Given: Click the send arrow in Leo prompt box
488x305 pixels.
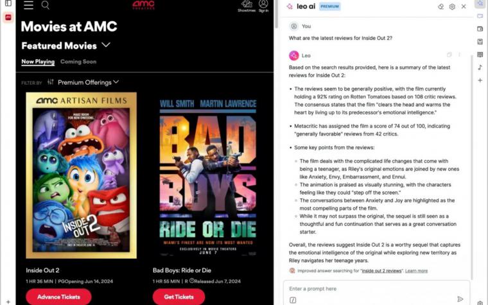Looking at the screenshot, I should click(x=460, y=299).
